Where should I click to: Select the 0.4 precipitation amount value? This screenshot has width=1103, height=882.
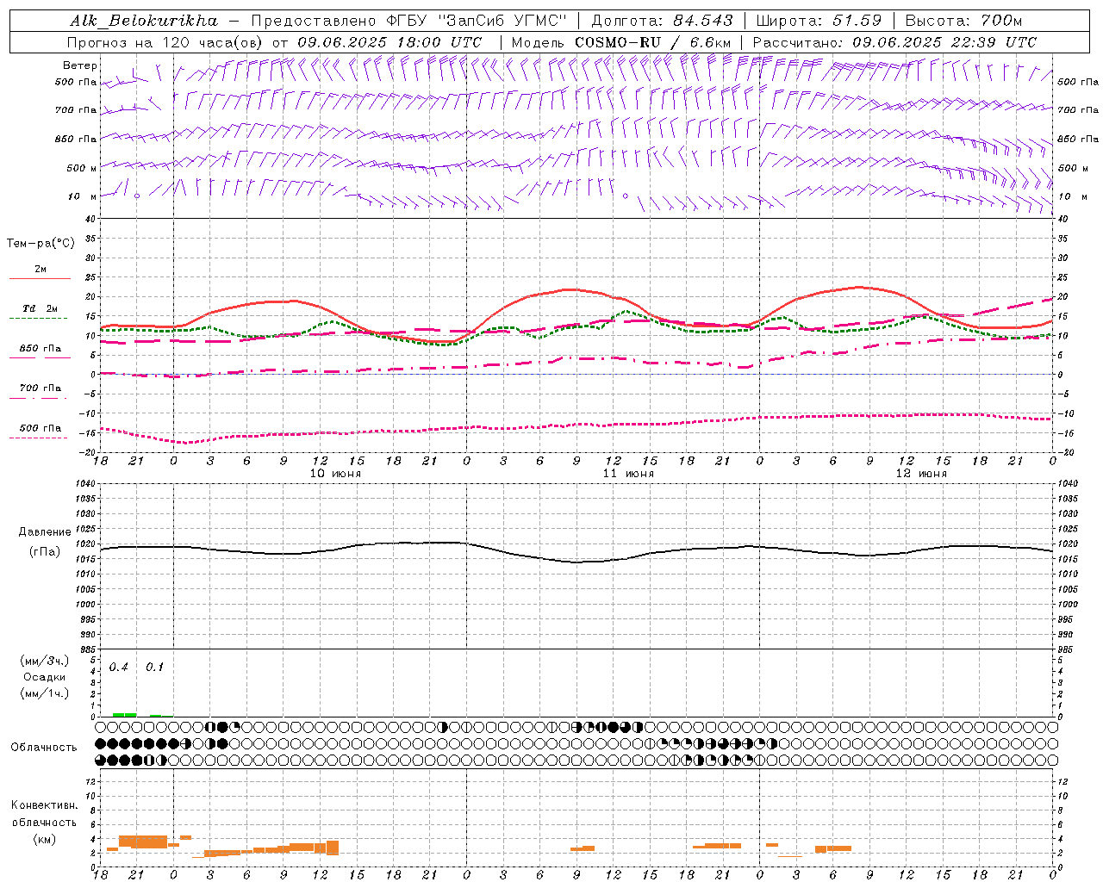click(119, 667)
